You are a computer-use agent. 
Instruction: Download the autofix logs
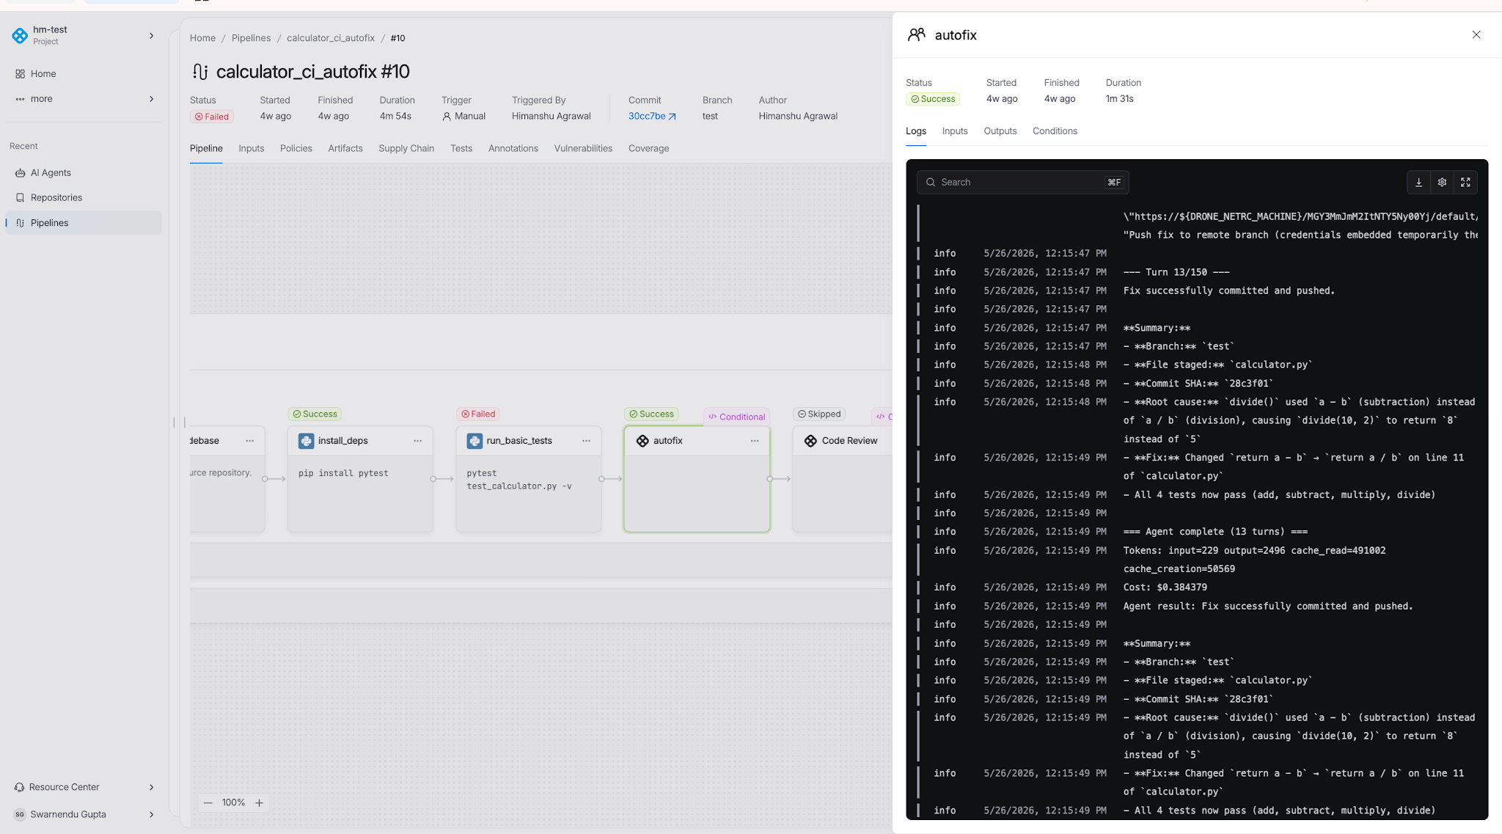point(1418,182)
